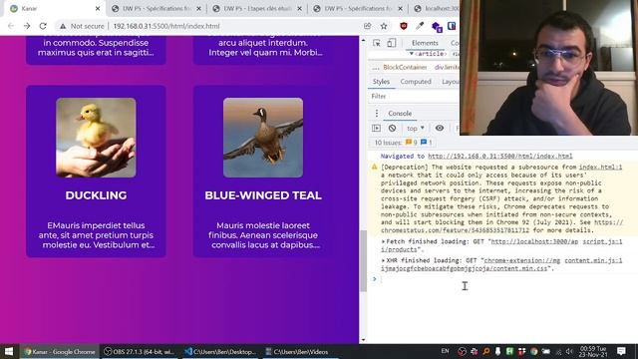Image resolution: width=638 pixels, height=359 pixels.
Task: Select the Console drawer tab
Action: (400, 114)
